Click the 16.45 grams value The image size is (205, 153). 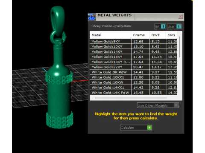pos(138,93)
